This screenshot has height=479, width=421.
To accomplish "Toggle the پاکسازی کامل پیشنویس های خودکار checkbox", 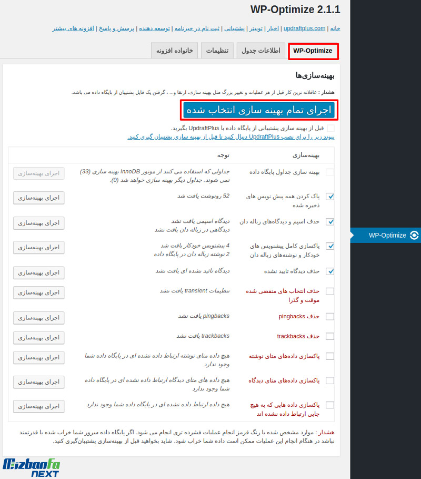I will 330,246.
